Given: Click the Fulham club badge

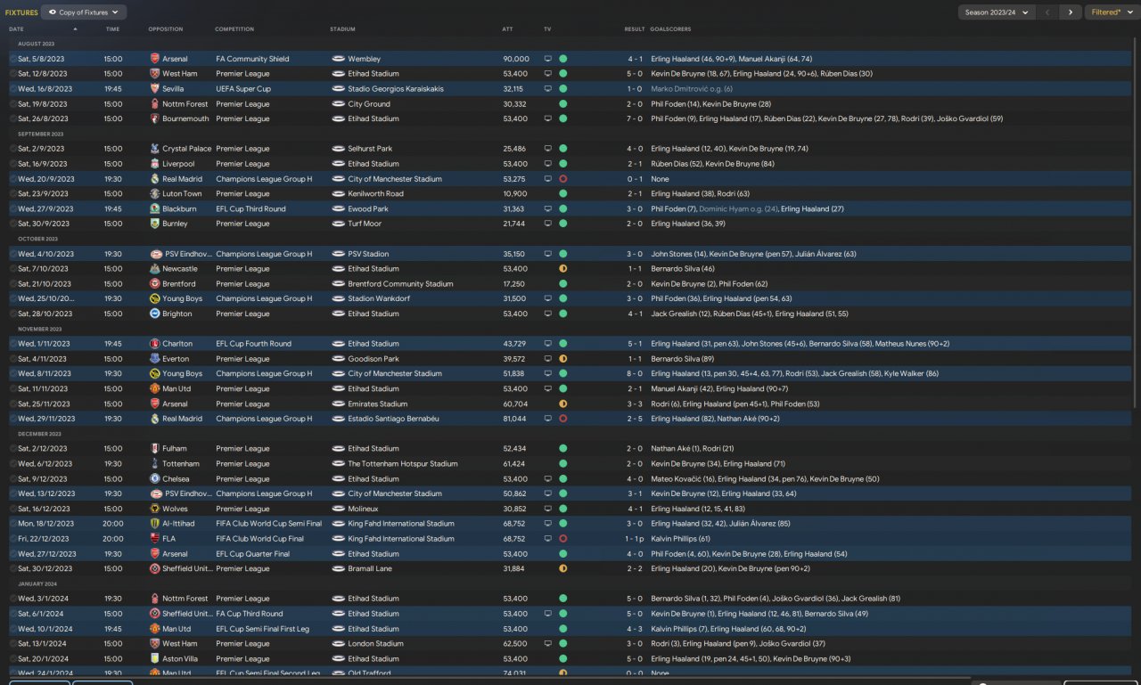Looking at the screenshot, I should click(155, 449).
